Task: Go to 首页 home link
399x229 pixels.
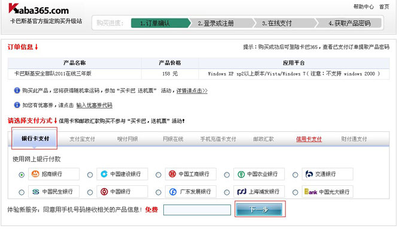Action: 384,7
